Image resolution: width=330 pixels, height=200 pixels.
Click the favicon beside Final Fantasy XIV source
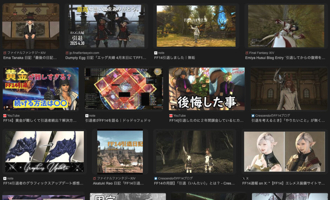(x=247, y=53)
